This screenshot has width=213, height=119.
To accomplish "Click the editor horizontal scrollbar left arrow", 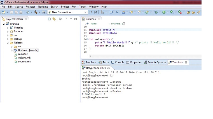I will pyautogui.click(x=90, y=56).
